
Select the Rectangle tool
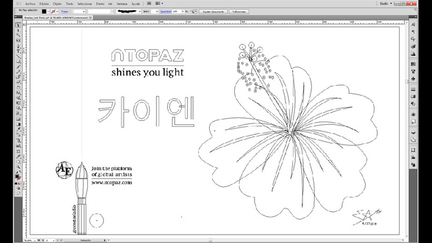click(x=18, y=61)
